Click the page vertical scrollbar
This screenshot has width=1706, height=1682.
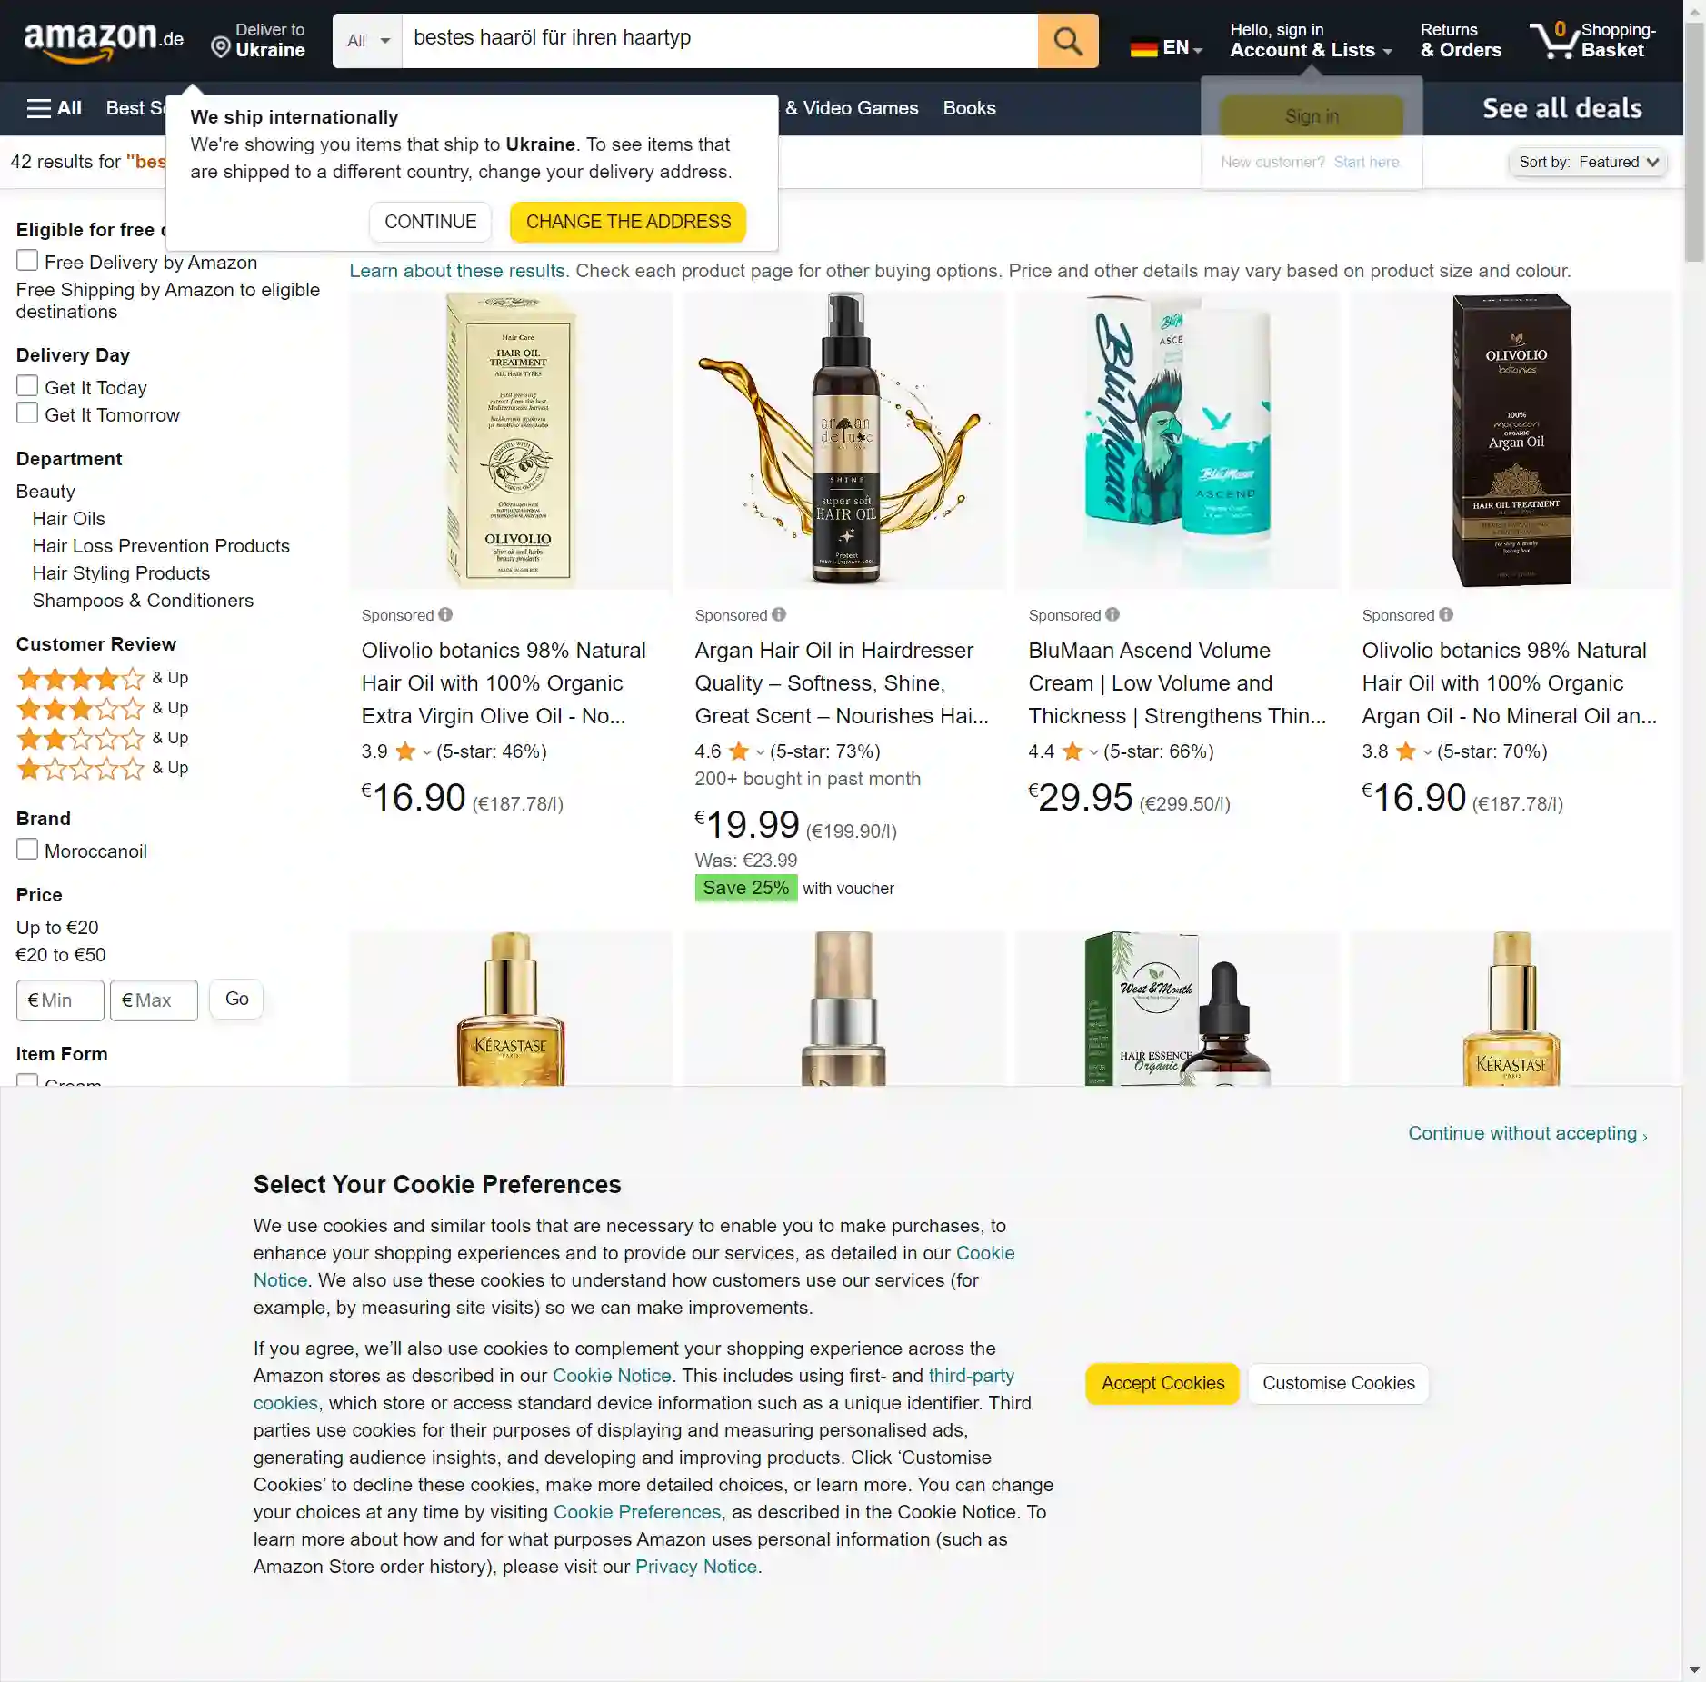tap(1694, 145)
